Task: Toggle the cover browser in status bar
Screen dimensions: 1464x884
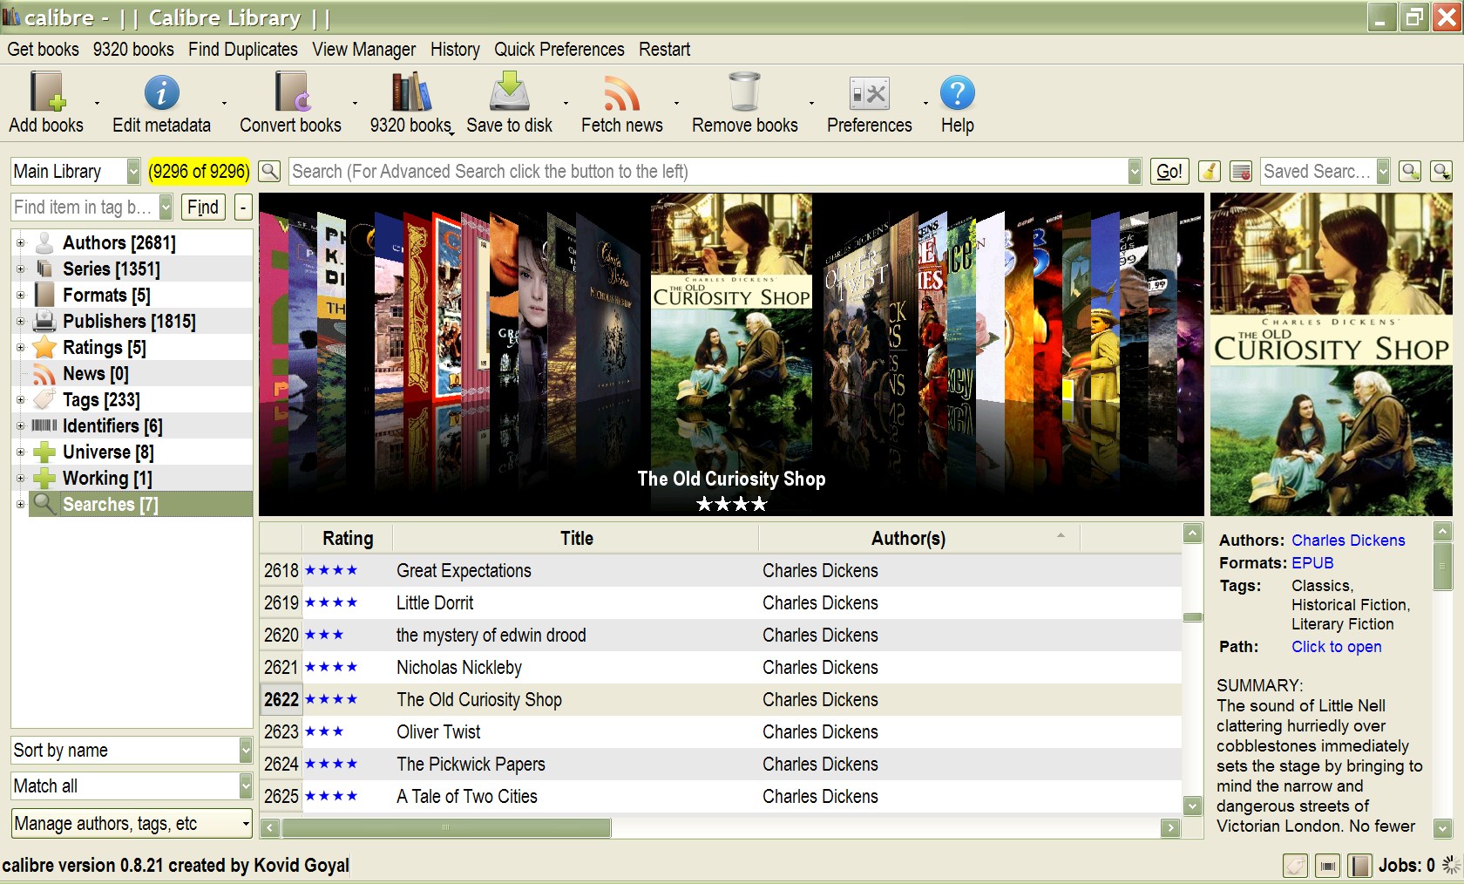Action: pos(1327,866)
